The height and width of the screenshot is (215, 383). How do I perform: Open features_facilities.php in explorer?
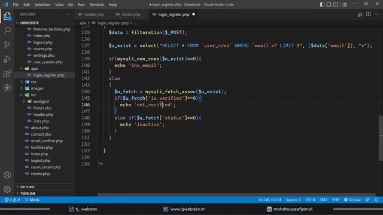(51, 29)
